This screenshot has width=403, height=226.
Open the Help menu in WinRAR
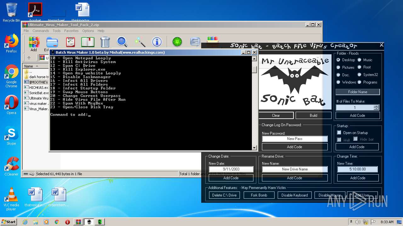(x=101, y=31)
